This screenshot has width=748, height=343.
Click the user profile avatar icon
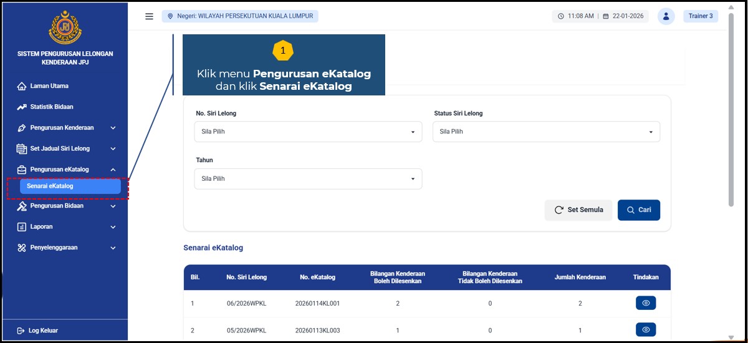[x=666, y=16]
